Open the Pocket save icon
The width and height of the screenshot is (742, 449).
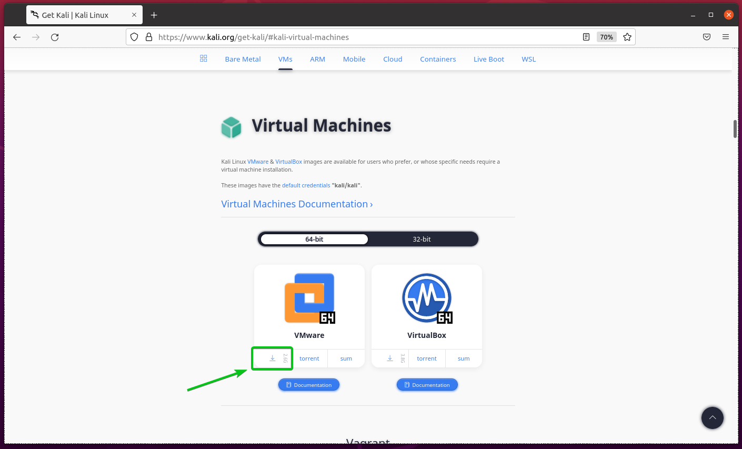[707, 37]
